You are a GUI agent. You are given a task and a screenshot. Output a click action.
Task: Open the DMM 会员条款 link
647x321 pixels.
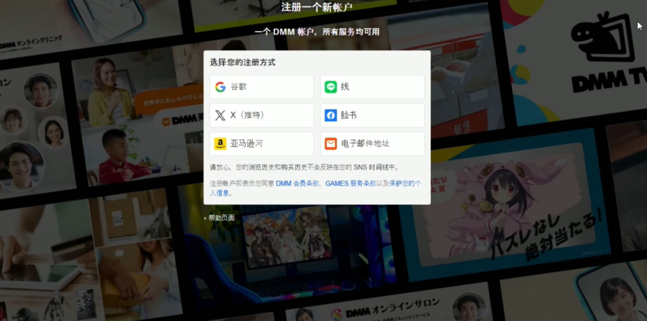pos(298,183)
